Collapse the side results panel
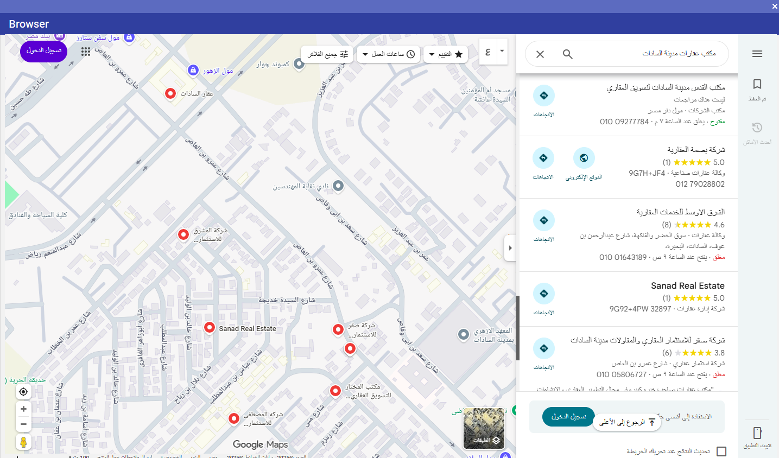 [510, 248]
